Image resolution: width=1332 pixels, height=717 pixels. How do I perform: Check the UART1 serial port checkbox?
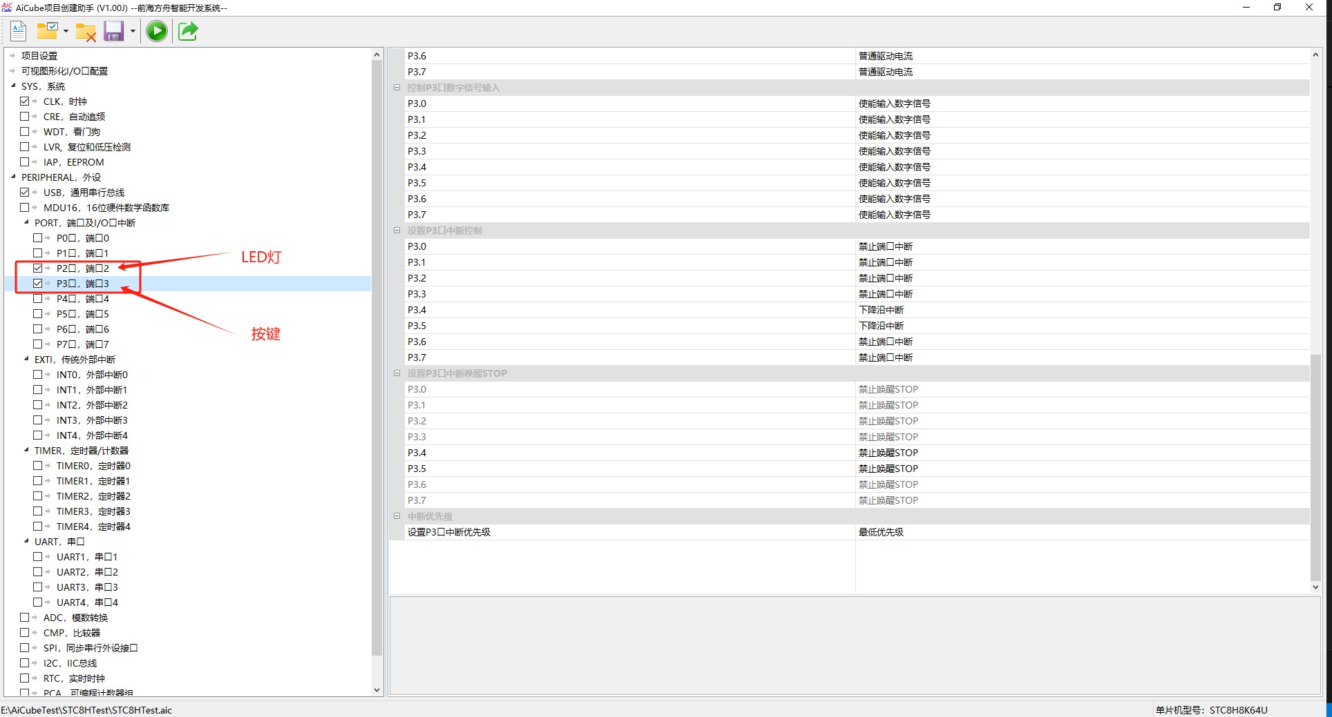[x=38, y=557]
